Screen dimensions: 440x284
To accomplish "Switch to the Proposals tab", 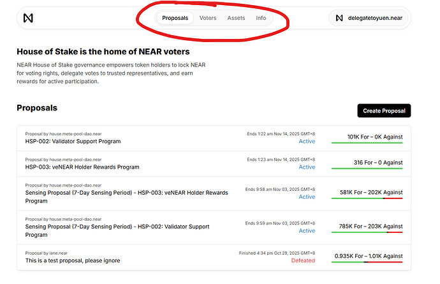I will pyautogui.click(x=175, y=18).
